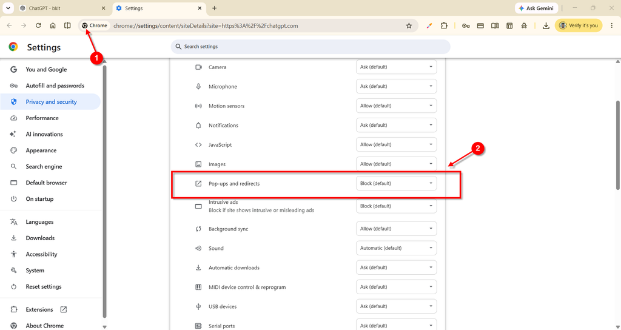Select AI innovations in sidebar
This screenshot has width=621, height=330.
(50, 134)
